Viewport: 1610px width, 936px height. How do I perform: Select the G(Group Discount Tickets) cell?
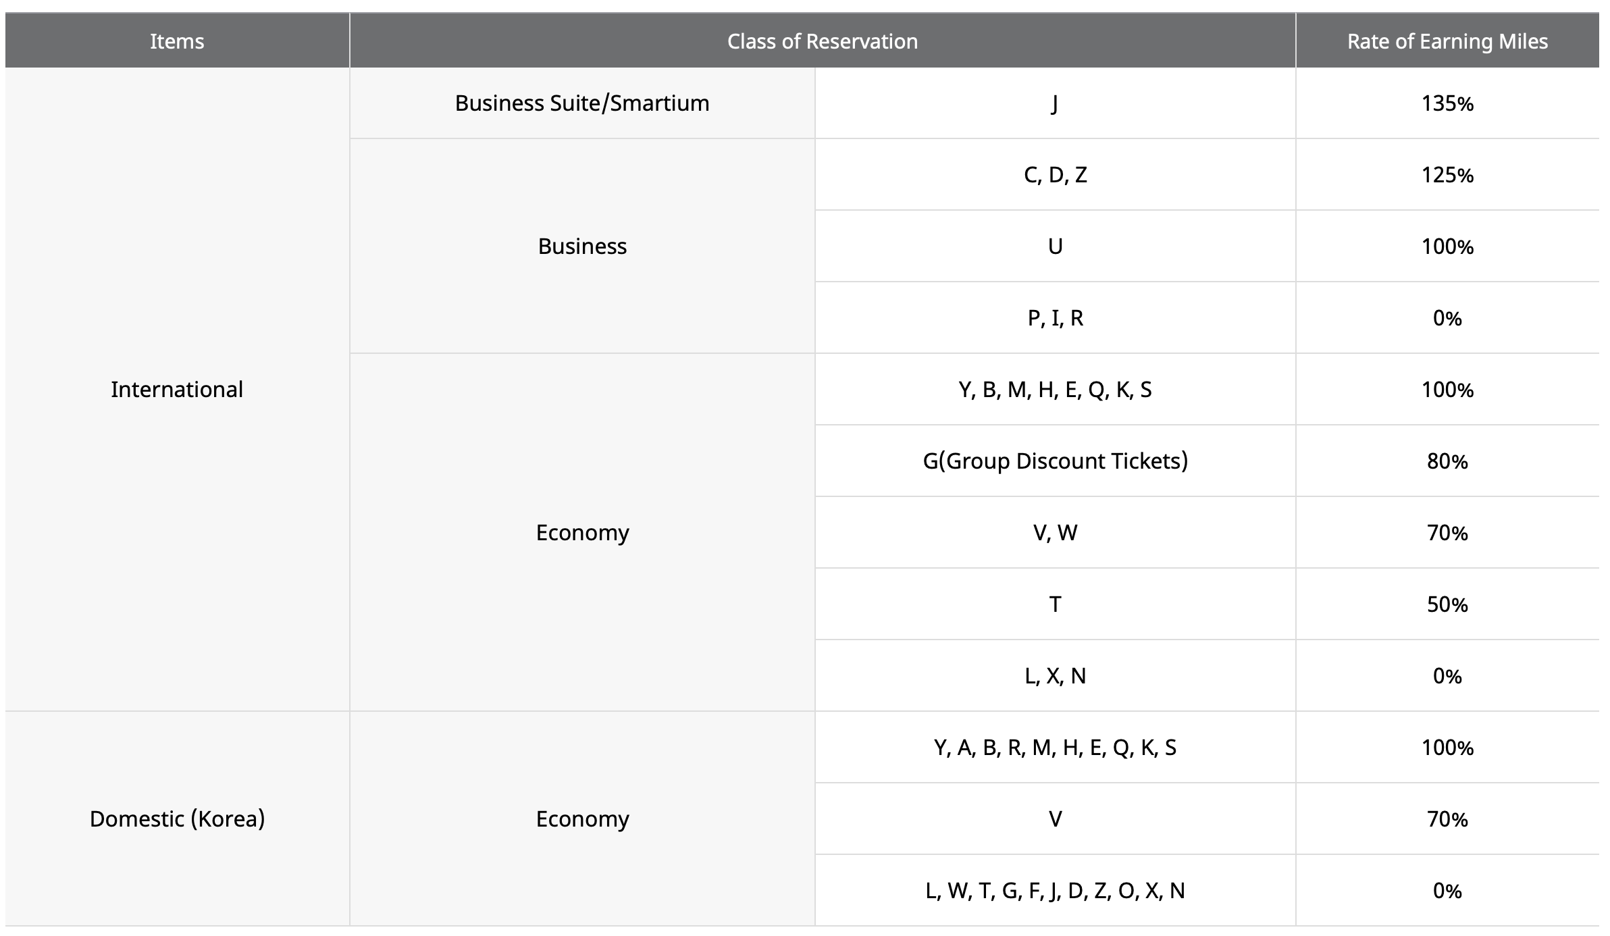pyautogui.click(x=1055, y=461)
